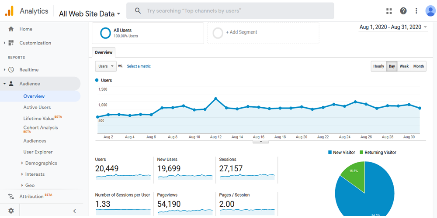Open the three-dot more options menu

tap(416, 11)
